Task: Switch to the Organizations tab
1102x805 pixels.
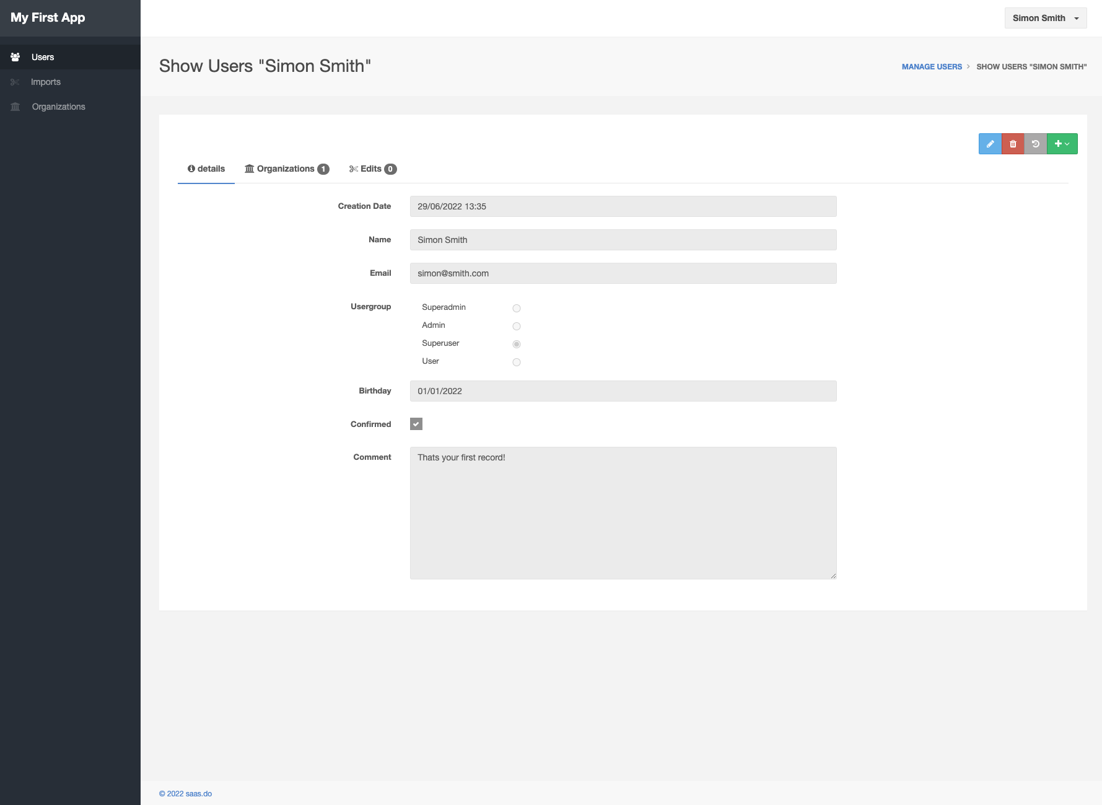Action: 286,168
